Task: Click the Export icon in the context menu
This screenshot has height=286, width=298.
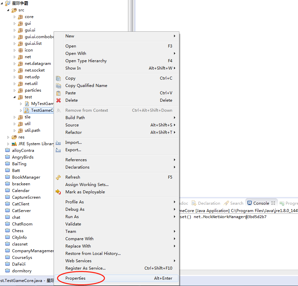Action: pos(59,150)
